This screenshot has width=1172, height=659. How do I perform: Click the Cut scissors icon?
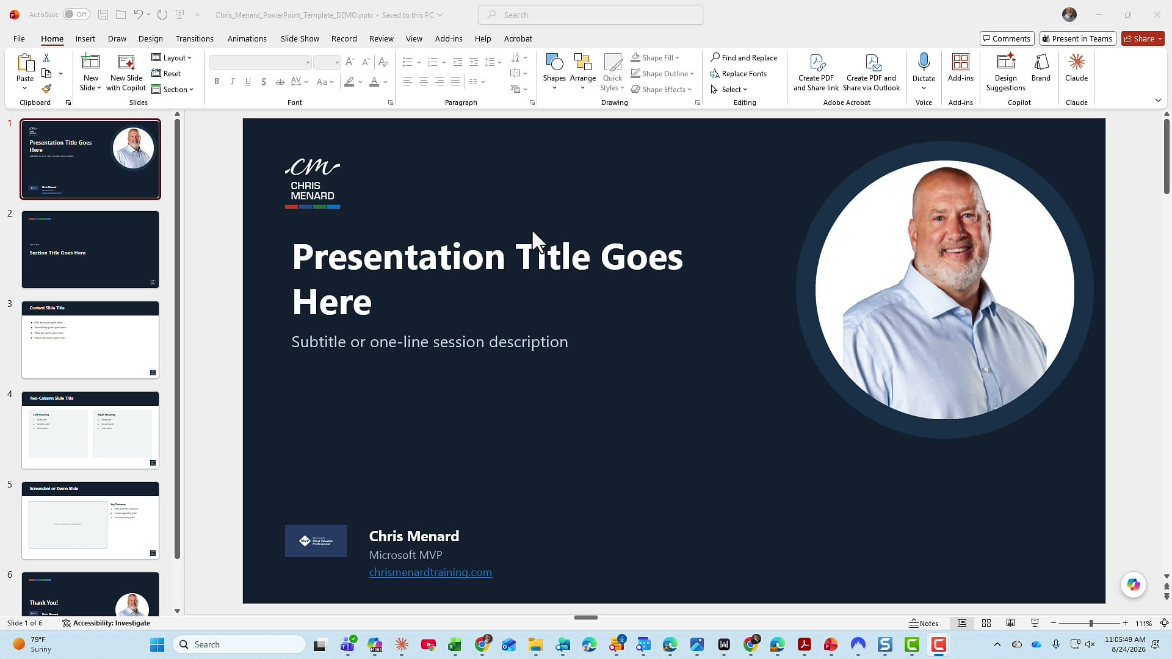coord(46,57)
